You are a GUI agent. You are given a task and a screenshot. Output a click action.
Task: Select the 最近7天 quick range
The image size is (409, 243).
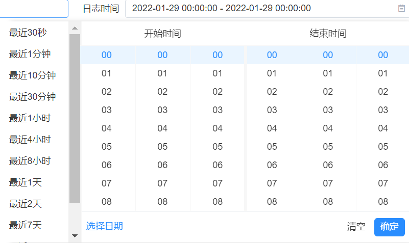point(26,225)
